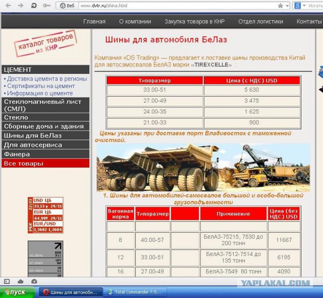Click the price 3 475 cell
Image resolution: width=323 pixels, height=298 pixels.
point(252,101)
